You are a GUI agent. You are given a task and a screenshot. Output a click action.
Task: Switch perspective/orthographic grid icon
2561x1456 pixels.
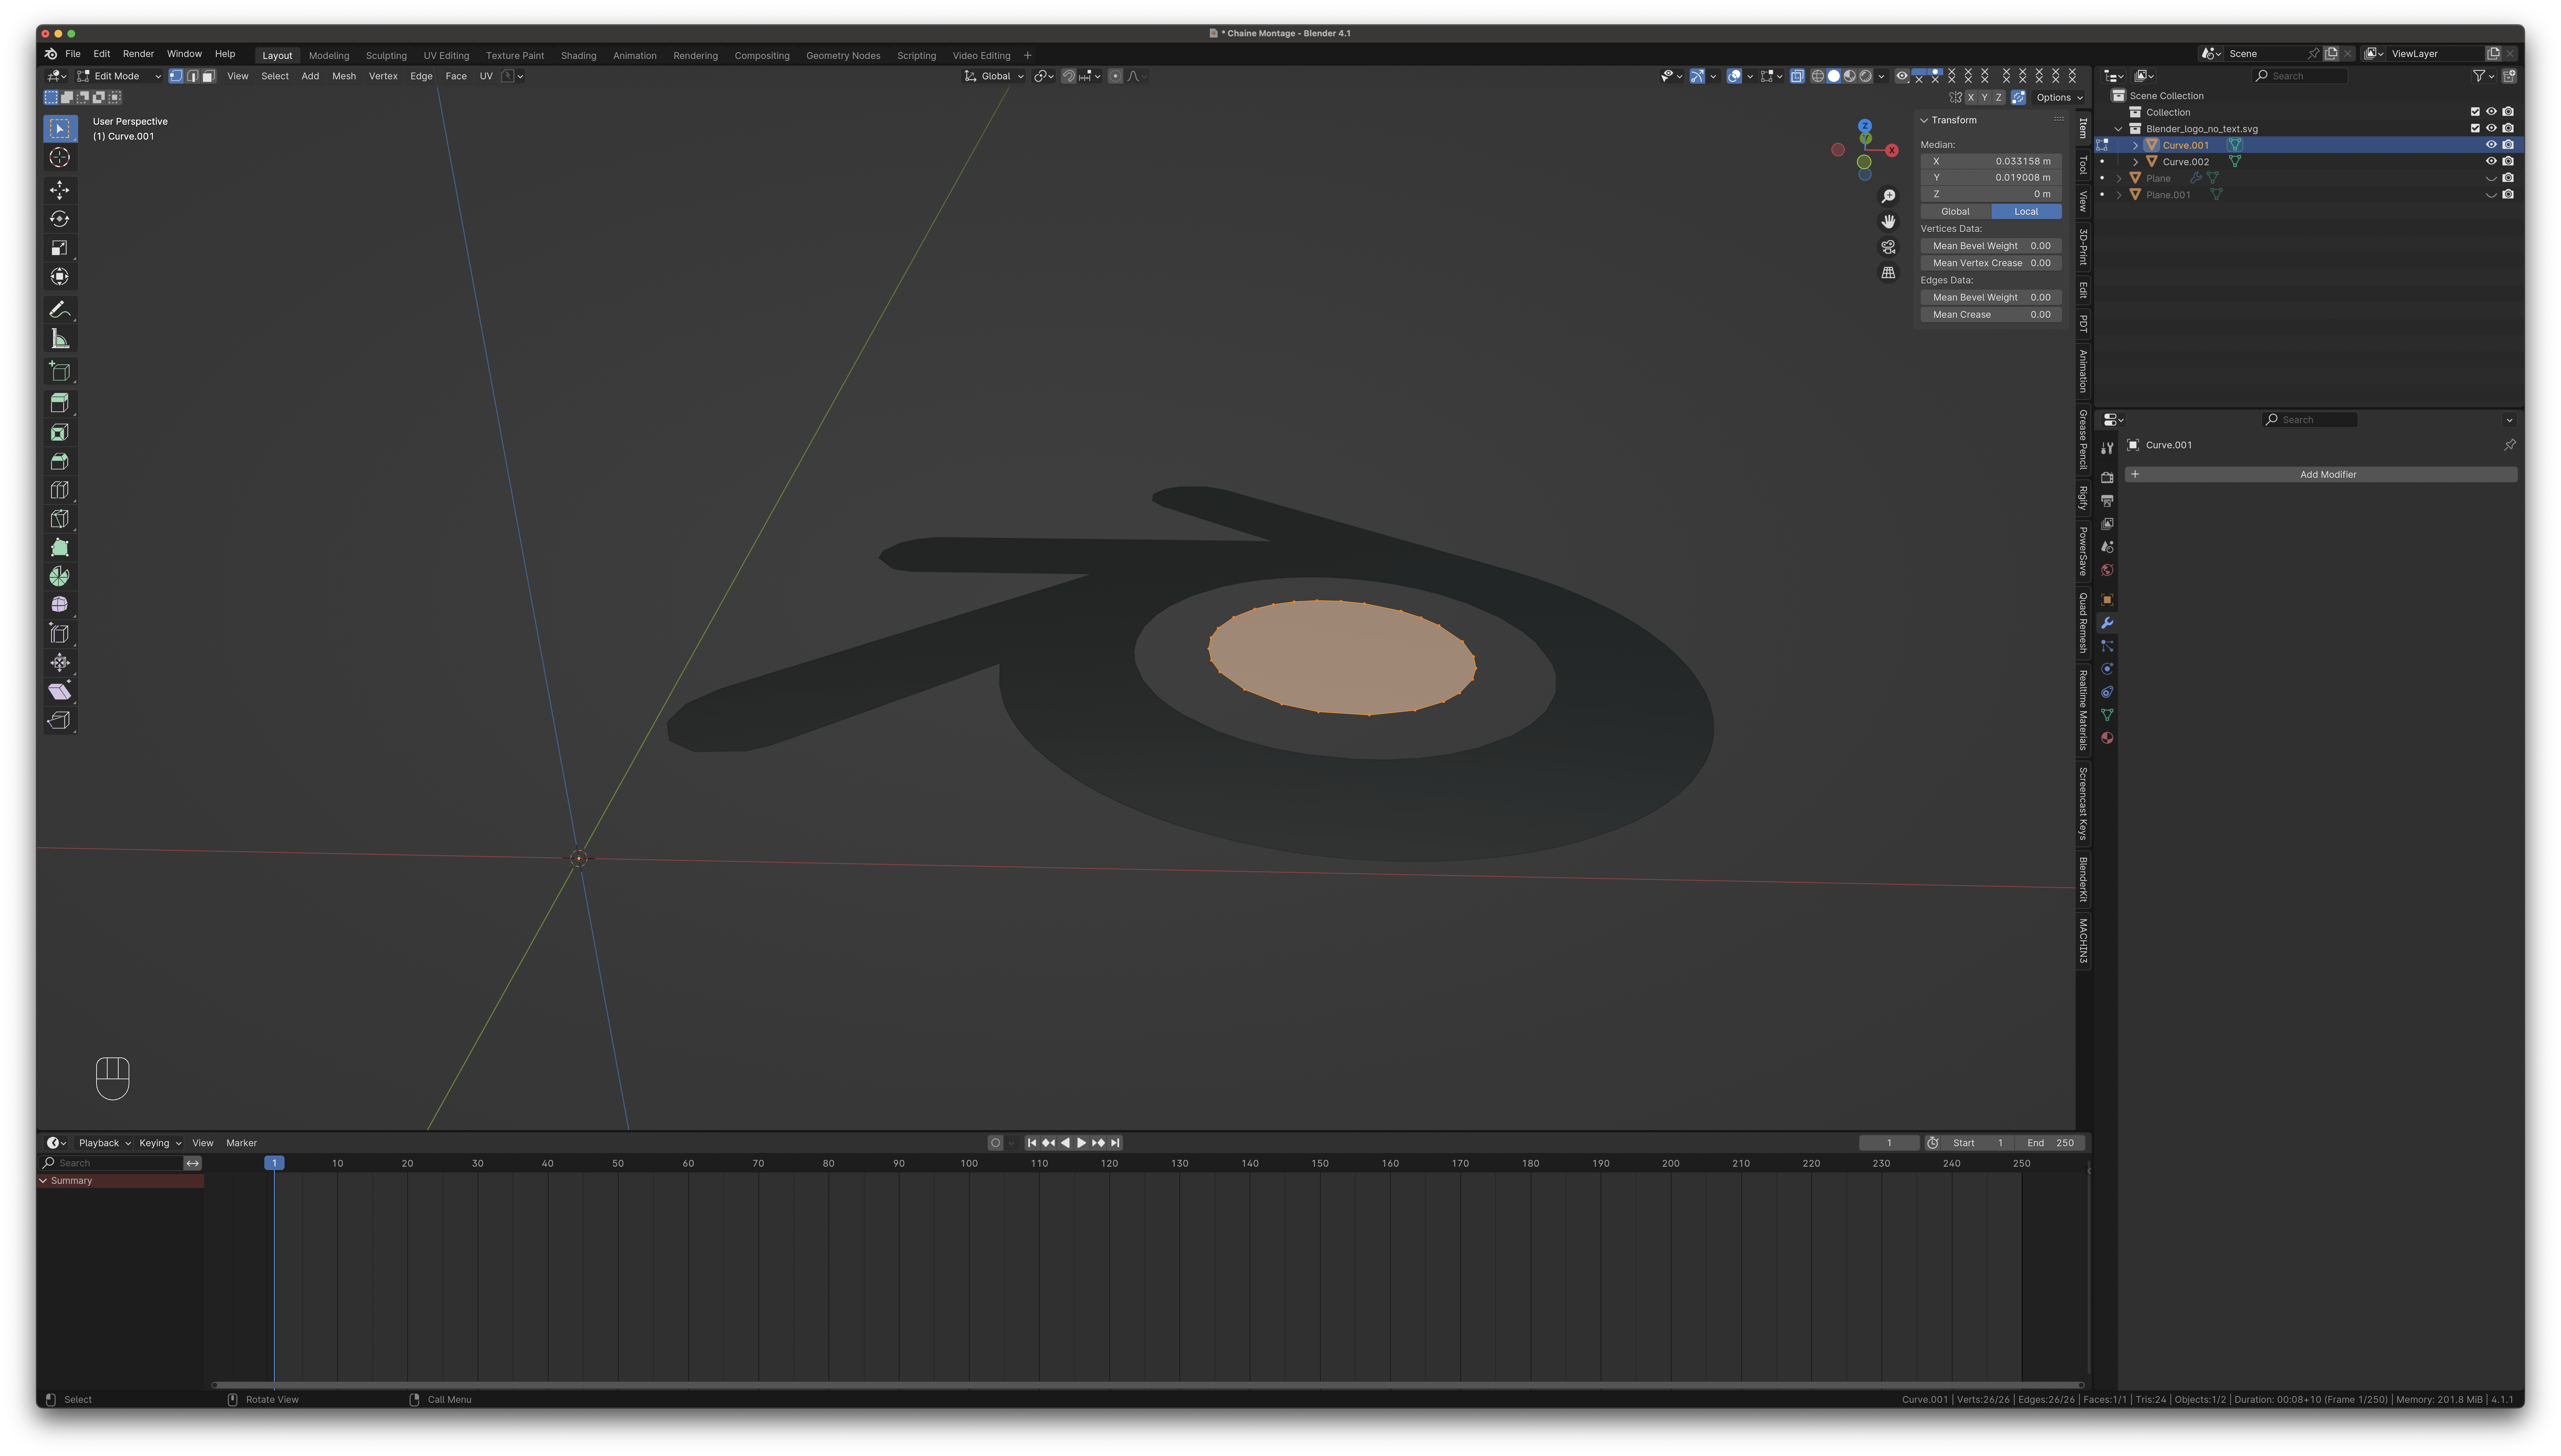tap(1888, 273)
